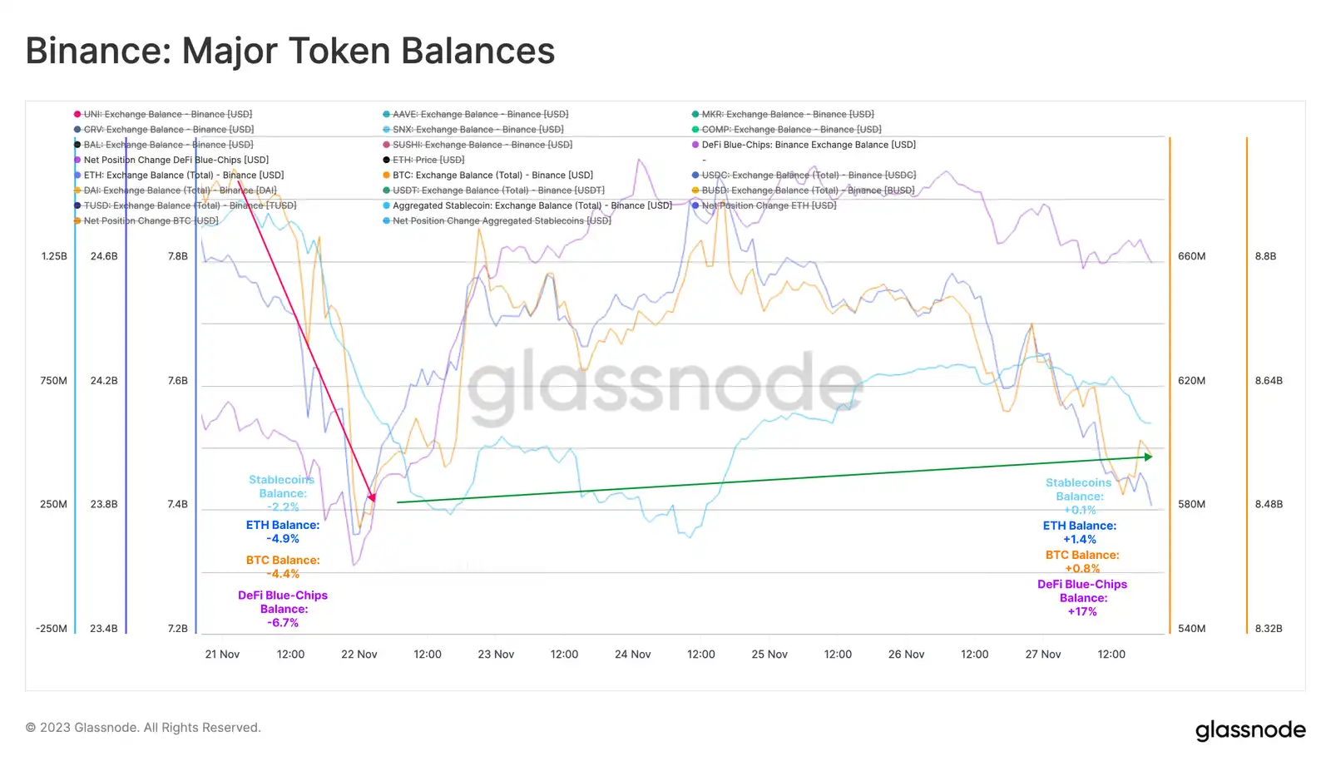This screenshot has width=1331, height=771.
Task: Show the CRV Exchange Balance series
Action: click(168, 130)
